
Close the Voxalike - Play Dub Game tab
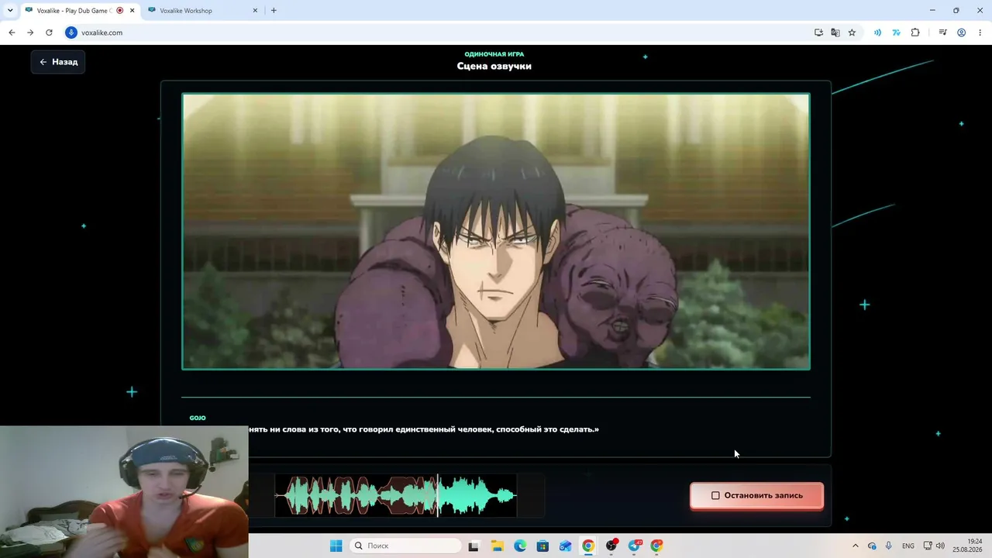tap(131, 11)
